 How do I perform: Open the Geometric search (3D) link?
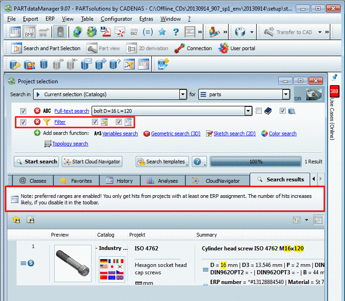tap(176, 133)
